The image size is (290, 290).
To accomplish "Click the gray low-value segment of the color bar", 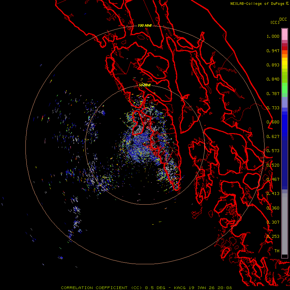I will point(285,226).
